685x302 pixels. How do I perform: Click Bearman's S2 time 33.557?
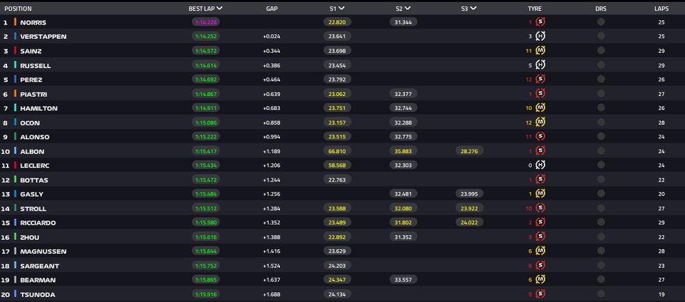[x=403, y=280]
